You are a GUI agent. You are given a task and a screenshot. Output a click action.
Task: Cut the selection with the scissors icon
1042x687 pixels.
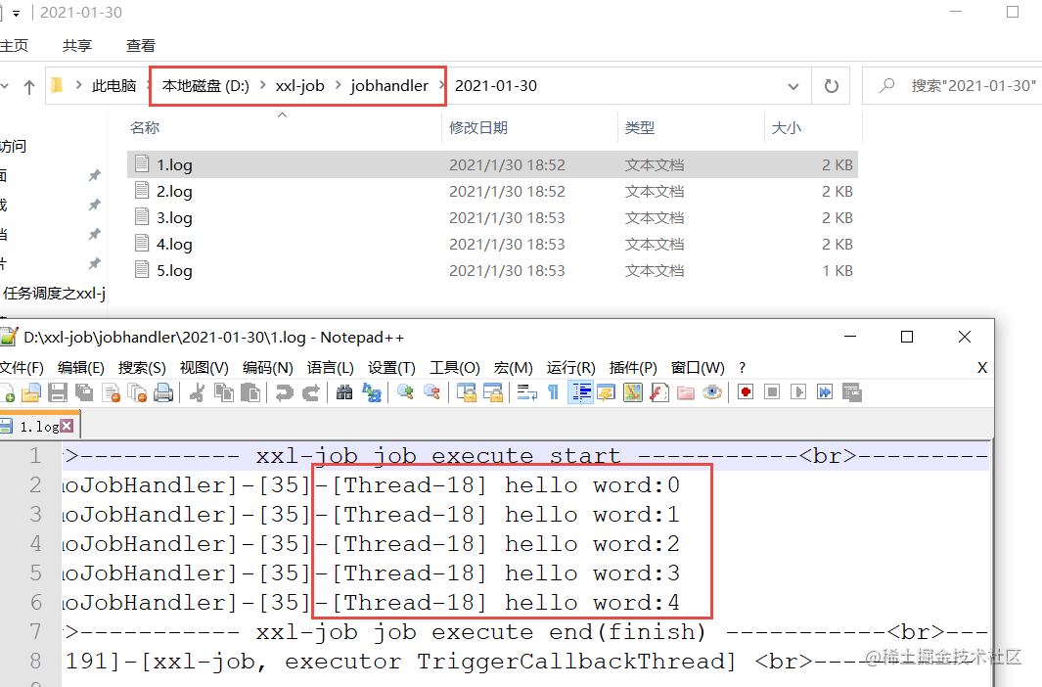click(197, 392)
